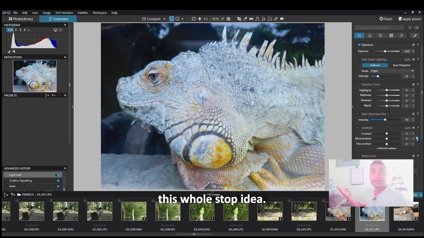Open the Geometry corrections tab
Screen dimensions: 424x238
(391, 35)
